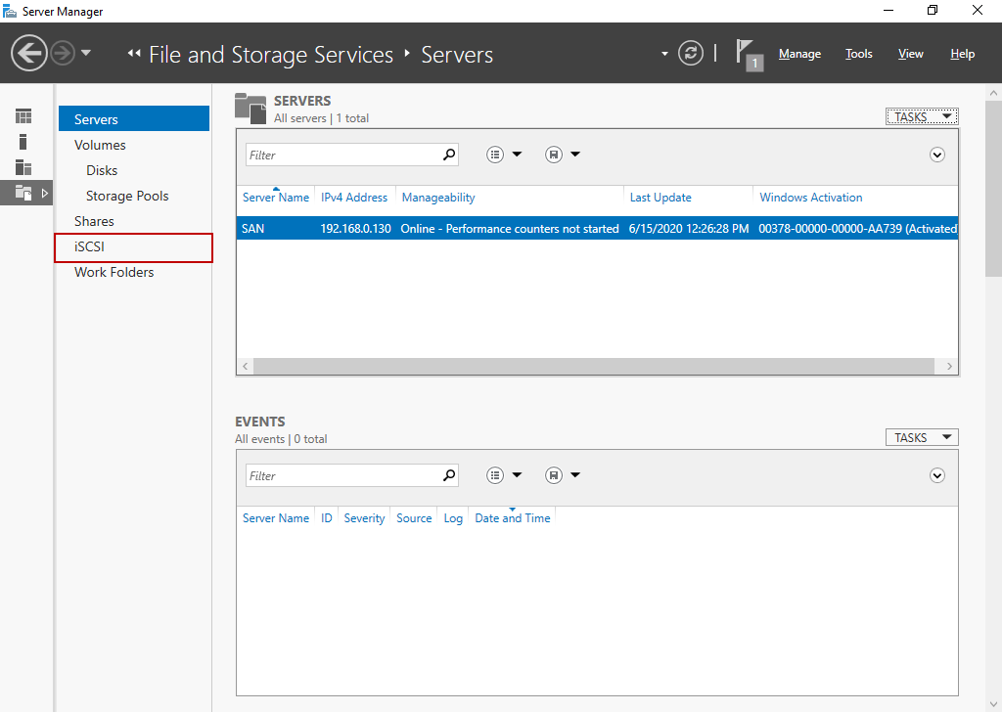The image size is (1002, 712).
Task: Click the refresh icon in header
Action: click(x=691, y=53)
